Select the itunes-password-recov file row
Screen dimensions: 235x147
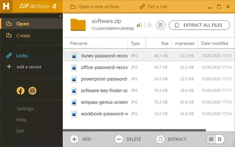click(x=149, y=56)
